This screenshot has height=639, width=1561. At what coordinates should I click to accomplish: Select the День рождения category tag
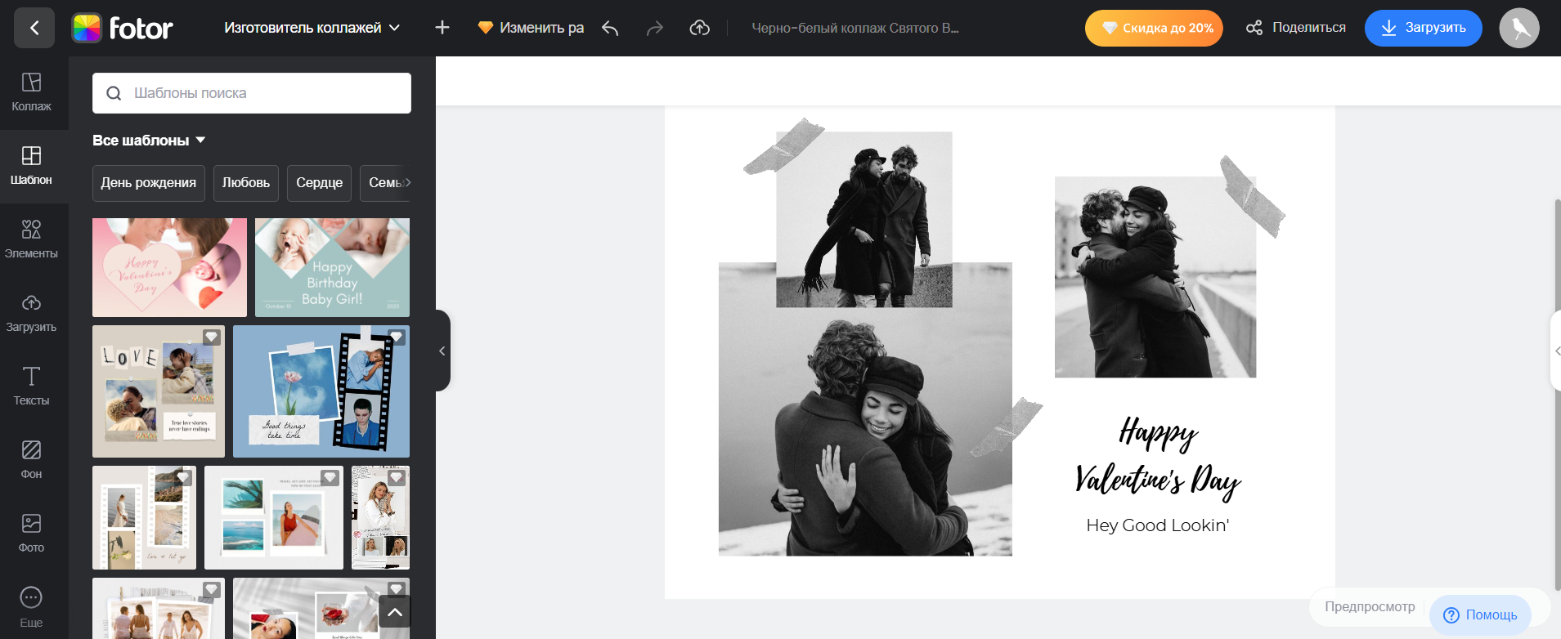pos(148,183)
